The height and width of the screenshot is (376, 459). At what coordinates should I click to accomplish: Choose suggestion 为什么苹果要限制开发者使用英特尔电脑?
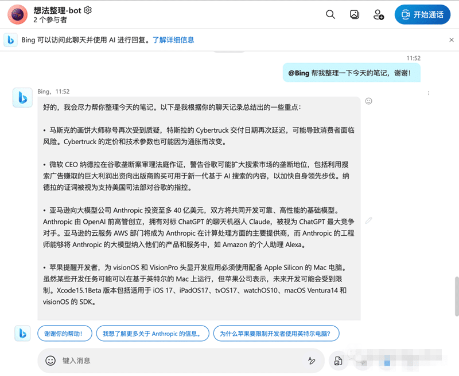[x=276, y=334]
